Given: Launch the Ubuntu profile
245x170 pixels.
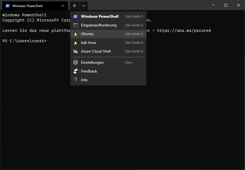Looking at the screenshot, I should (x=108, y=34).
